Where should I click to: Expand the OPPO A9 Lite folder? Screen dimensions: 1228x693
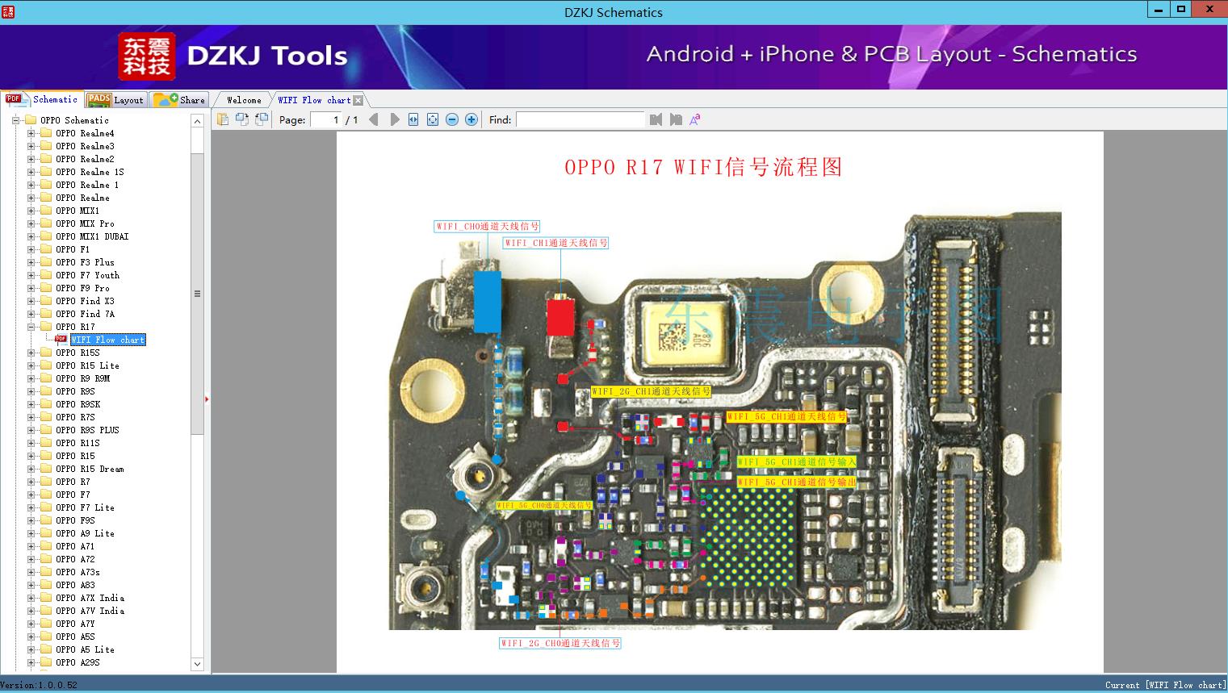point(31,533)
